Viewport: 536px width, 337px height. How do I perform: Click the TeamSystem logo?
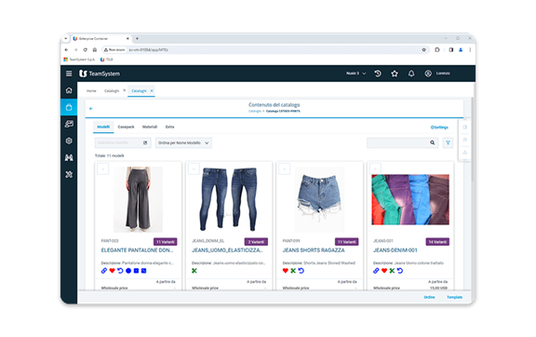100,74
